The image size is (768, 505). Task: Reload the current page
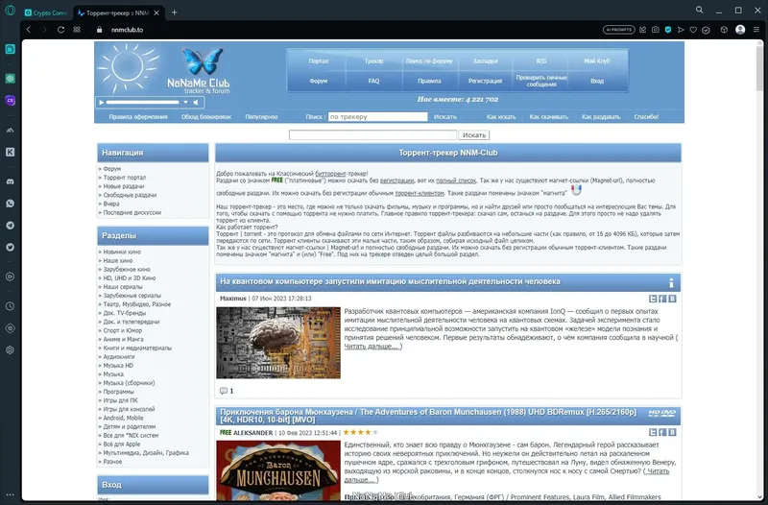(x=60, y=30)
